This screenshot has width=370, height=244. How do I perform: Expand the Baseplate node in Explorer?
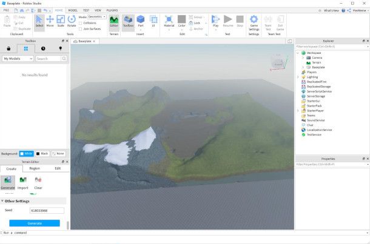coord(303,67)
